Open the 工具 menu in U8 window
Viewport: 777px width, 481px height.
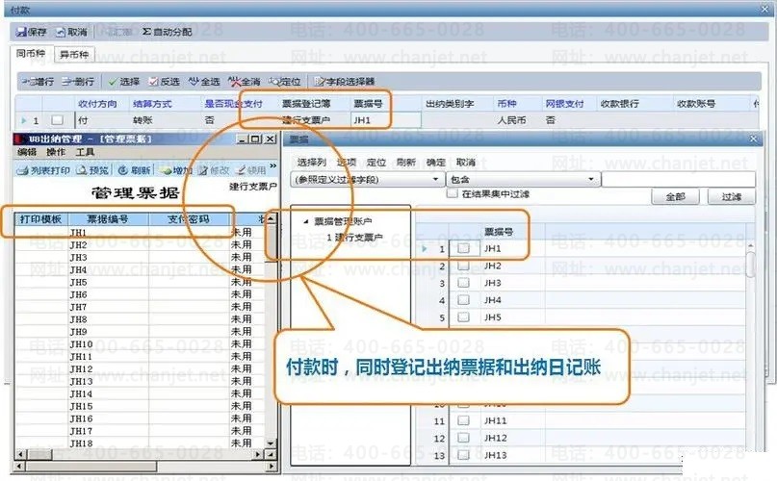85,152
